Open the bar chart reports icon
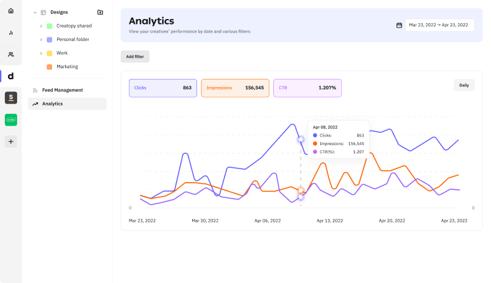The width and height of the screenshot is (491, 283). [10, 32]
